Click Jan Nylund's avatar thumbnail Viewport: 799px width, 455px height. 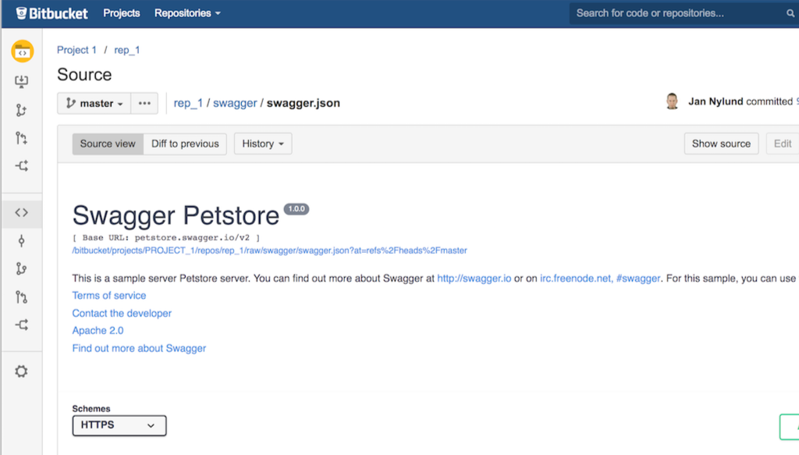pos(672,101)
